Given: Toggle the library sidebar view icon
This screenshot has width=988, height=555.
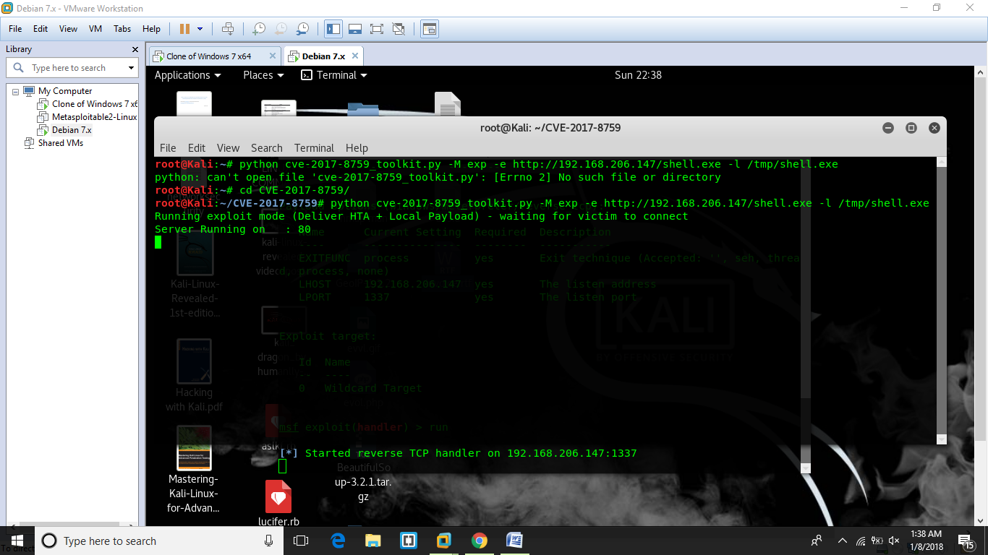Looking at the screenshot, I should click(x=333, y=29).
